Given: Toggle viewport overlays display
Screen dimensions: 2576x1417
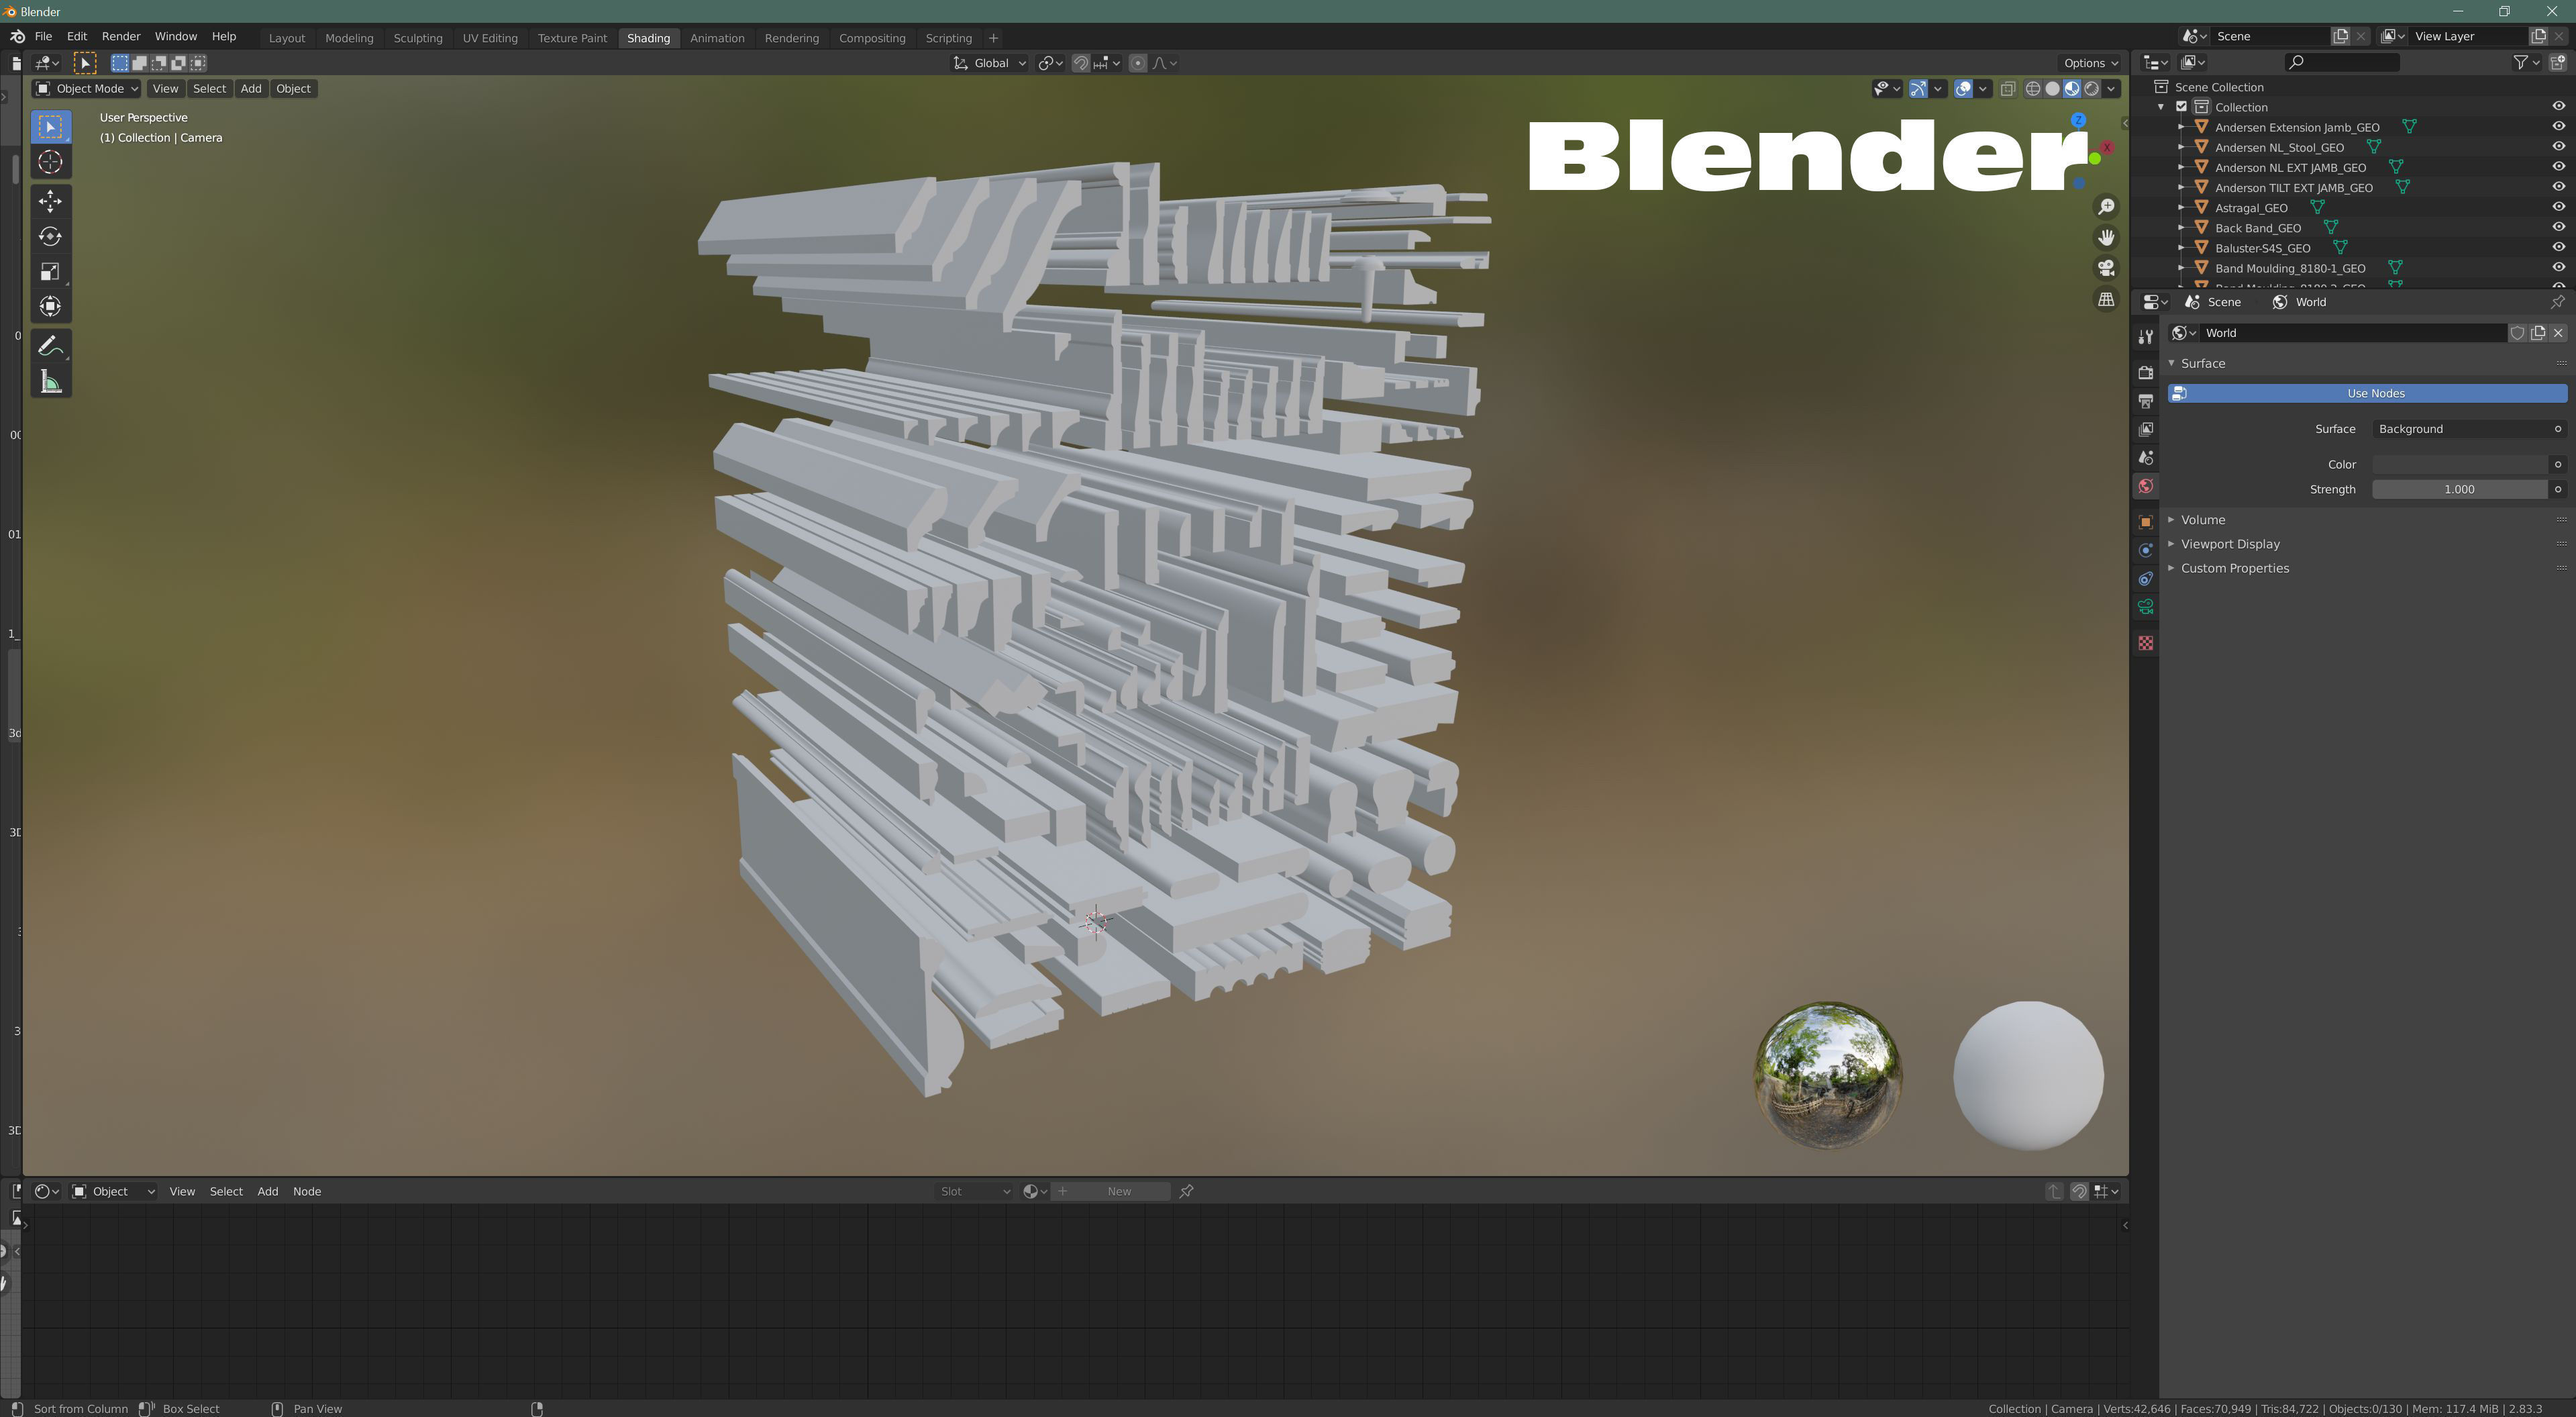Looking at the screenshot, I should pyautogui.click(x=1963, y=89).
